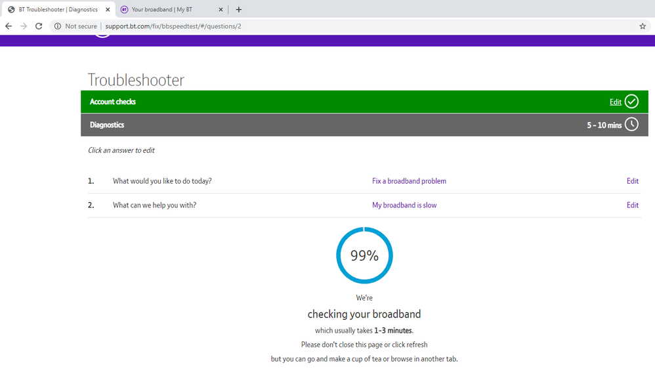Click the Not secure site info icon

58,26
